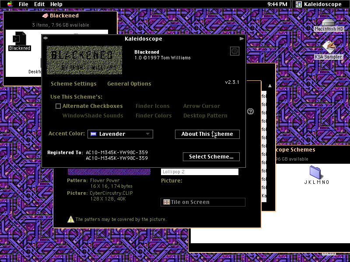Click the dimmed Finder Icons option
Viewport: 350px width, 262px height.
(x=152, y=106)
